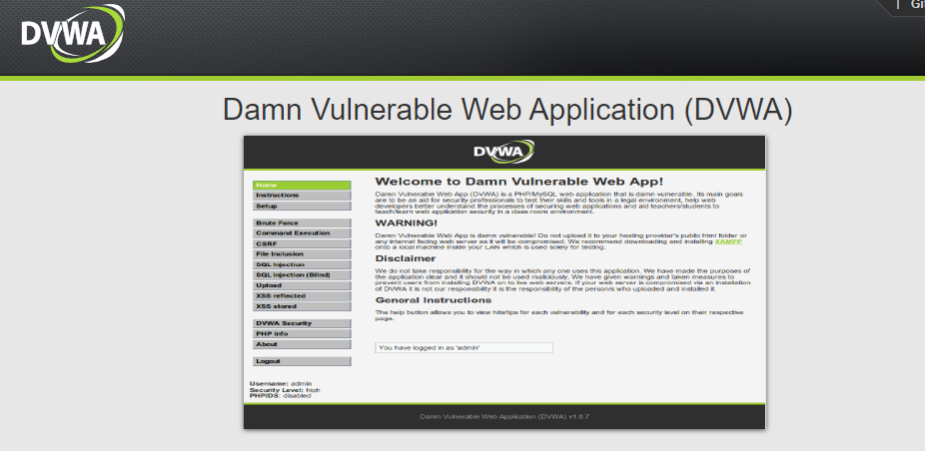Go to the Setup menu item
Image resolution: width=925 pixels, height=451 pixels.
pyautogui.click(x=301, y=207)
